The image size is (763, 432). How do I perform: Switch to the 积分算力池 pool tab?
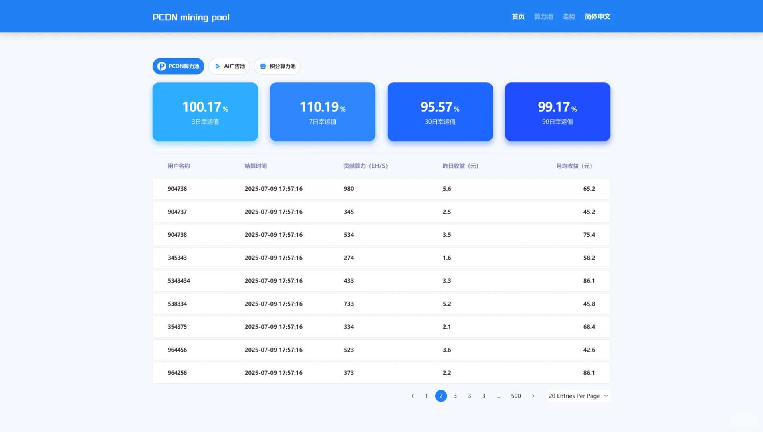[277, 66]
